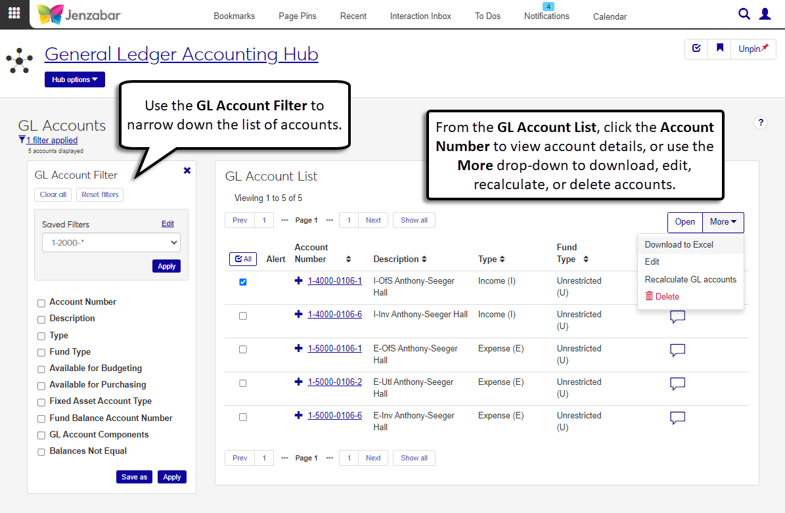This screenshot has width=785, height=513.
Task: Expand the Hub options dropdown
Action: [74, 79]
